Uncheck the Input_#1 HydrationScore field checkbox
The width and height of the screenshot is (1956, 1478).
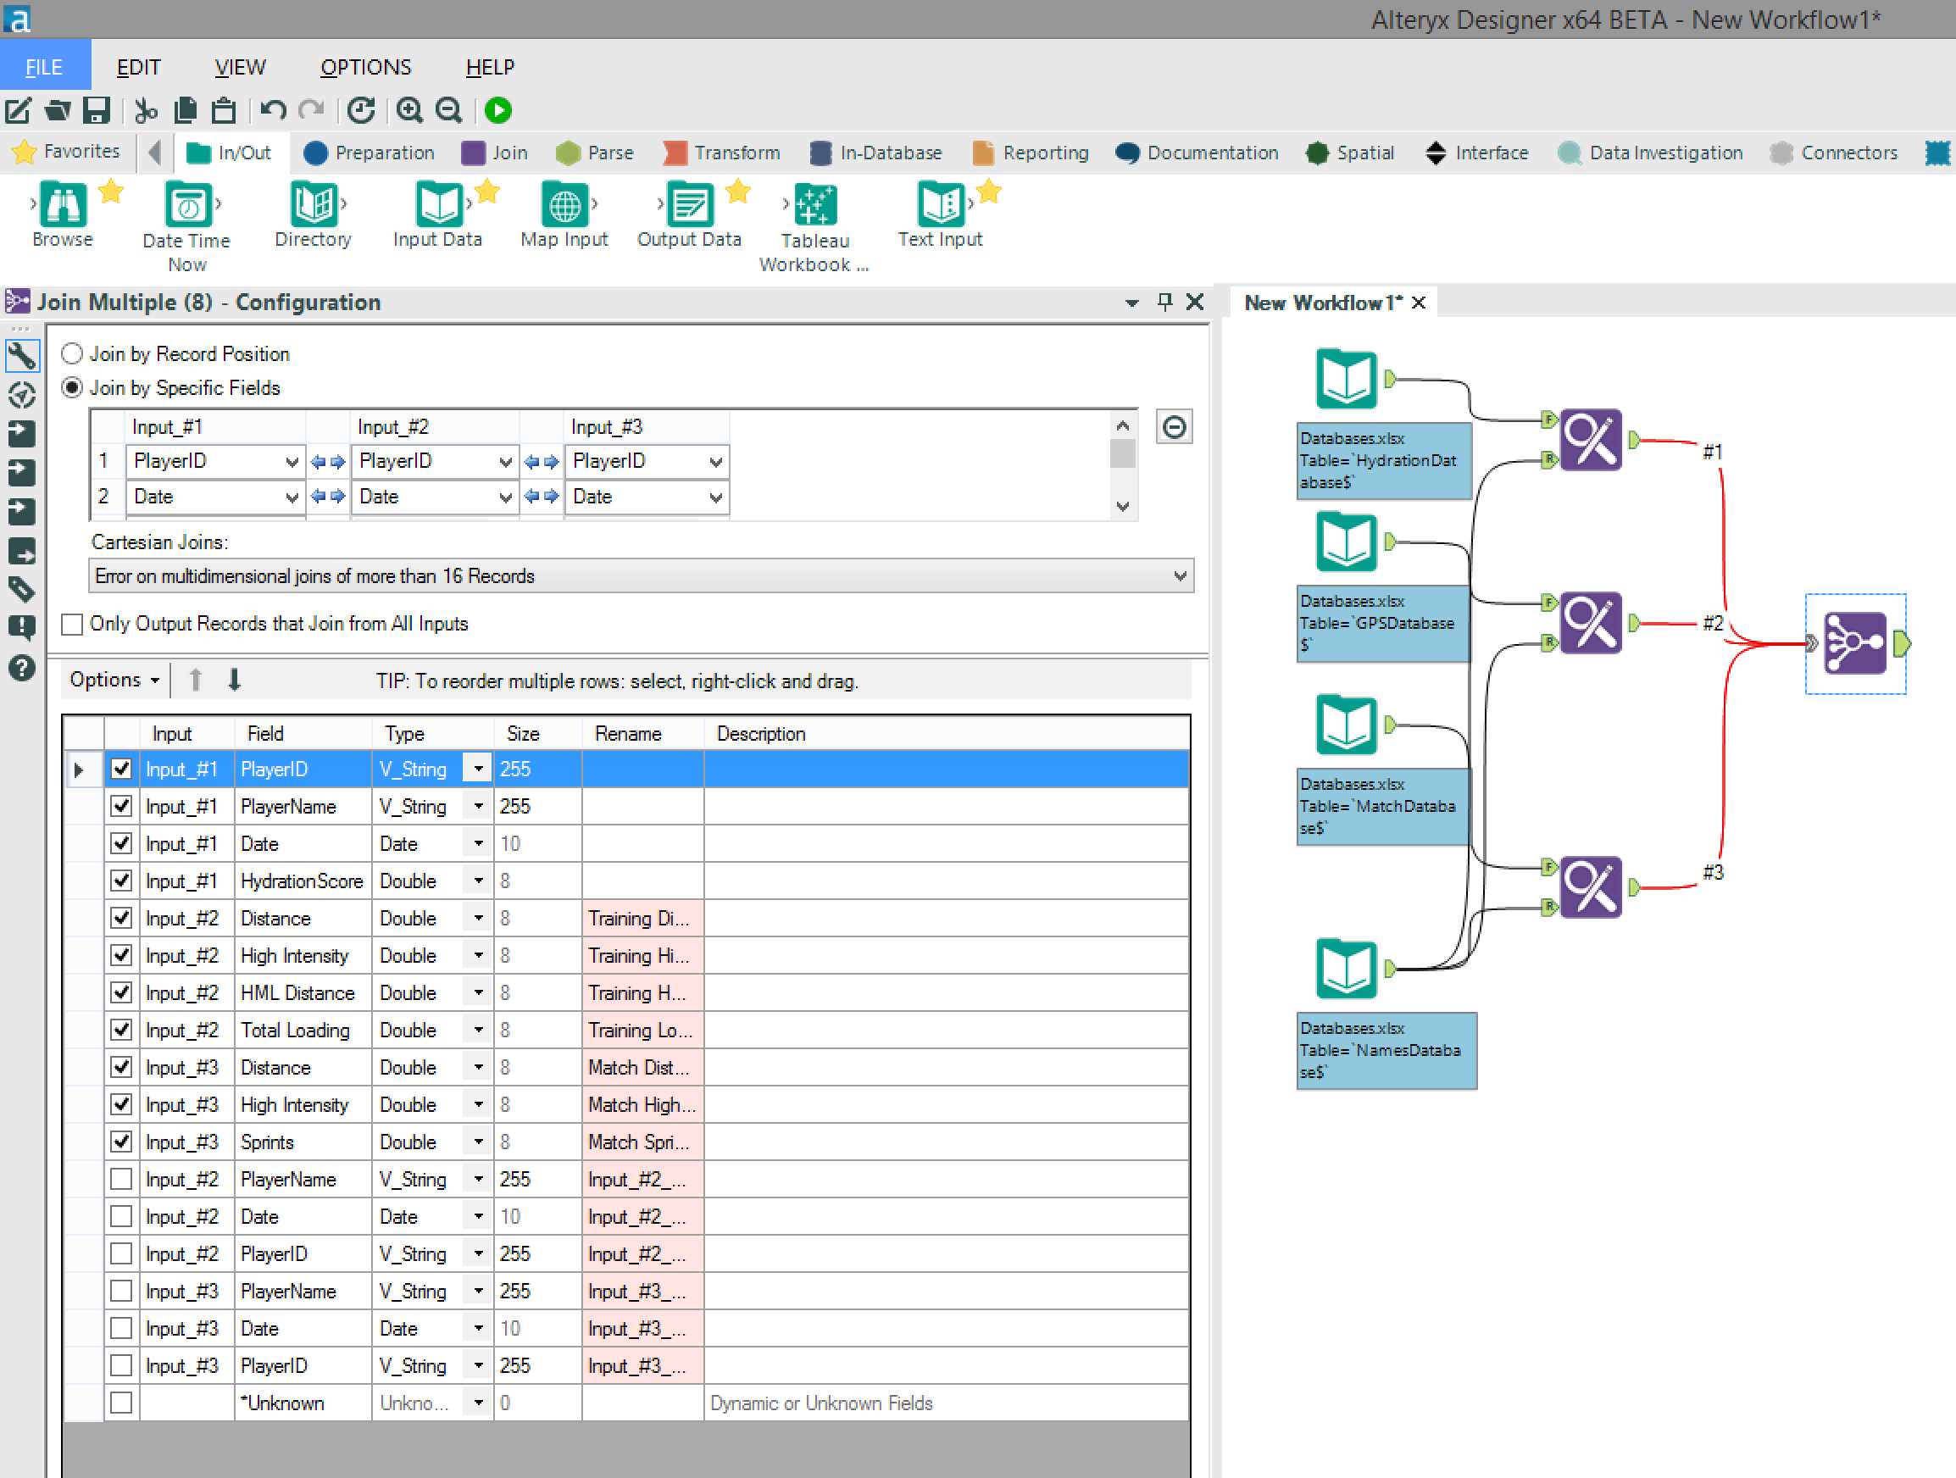coord(121,881)
